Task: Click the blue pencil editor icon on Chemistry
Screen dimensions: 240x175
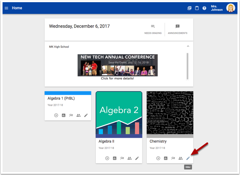Action: coord(188,158)
